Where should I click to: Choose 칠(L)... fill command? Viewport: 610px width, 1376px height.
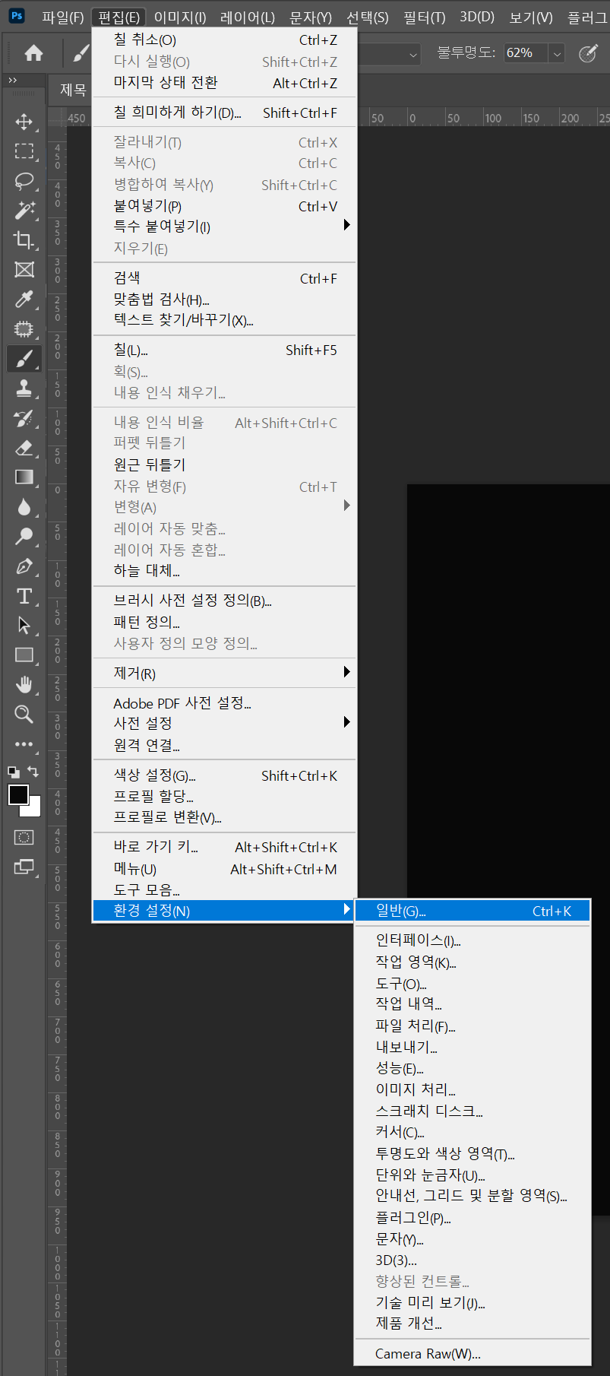coord(224,350)
